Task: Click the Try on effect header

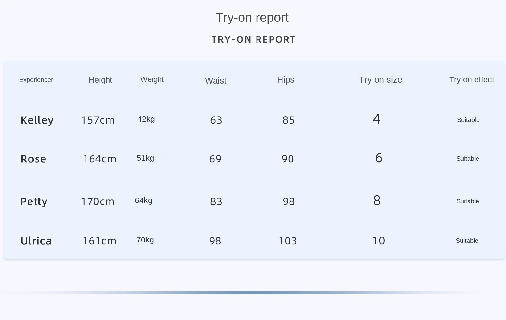Action: tap(471, 80)
